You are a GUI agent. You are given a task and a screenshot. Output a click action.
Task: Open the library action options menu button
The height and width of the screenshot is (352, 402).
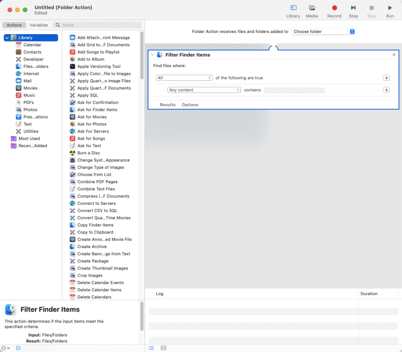click(5, 348)
